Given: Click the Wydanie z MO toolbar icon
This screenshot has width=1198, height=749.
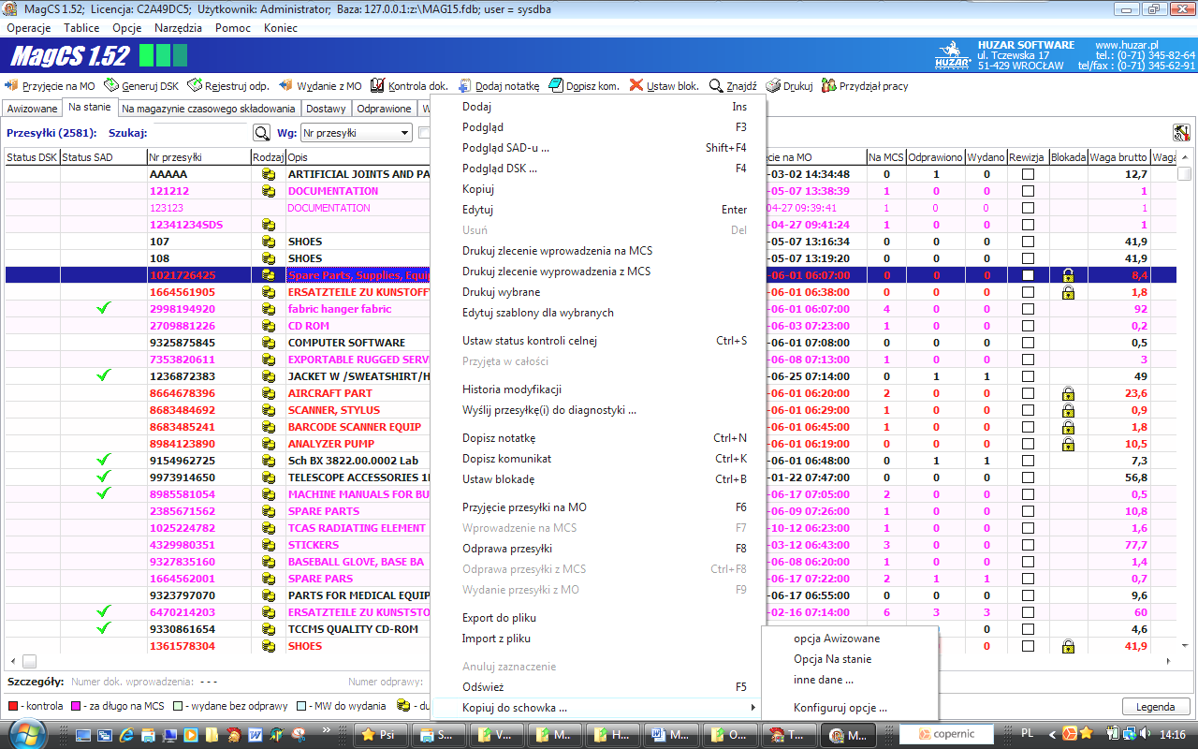Looking at the screenshot, I should 285,85.
